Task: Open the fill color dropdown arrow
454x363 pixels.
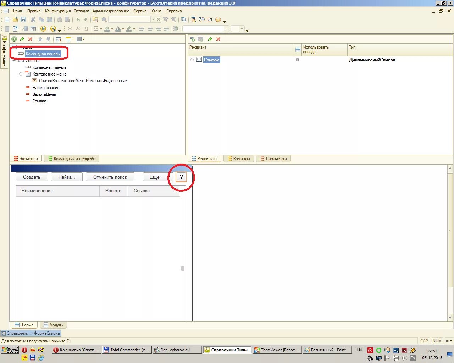Action: pyautogui.click(x=112, y=29)
